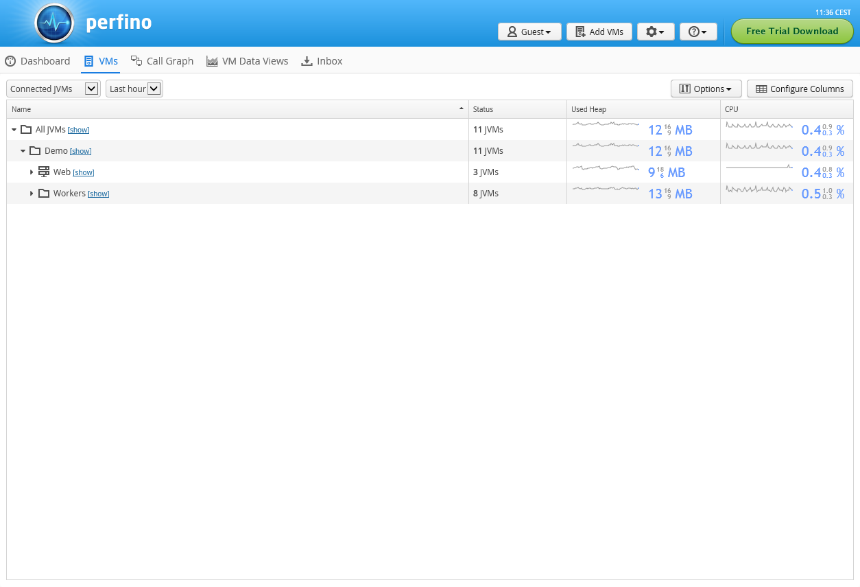Click the Status column header
The image size is (860, 587).
[x=518, y=109]
